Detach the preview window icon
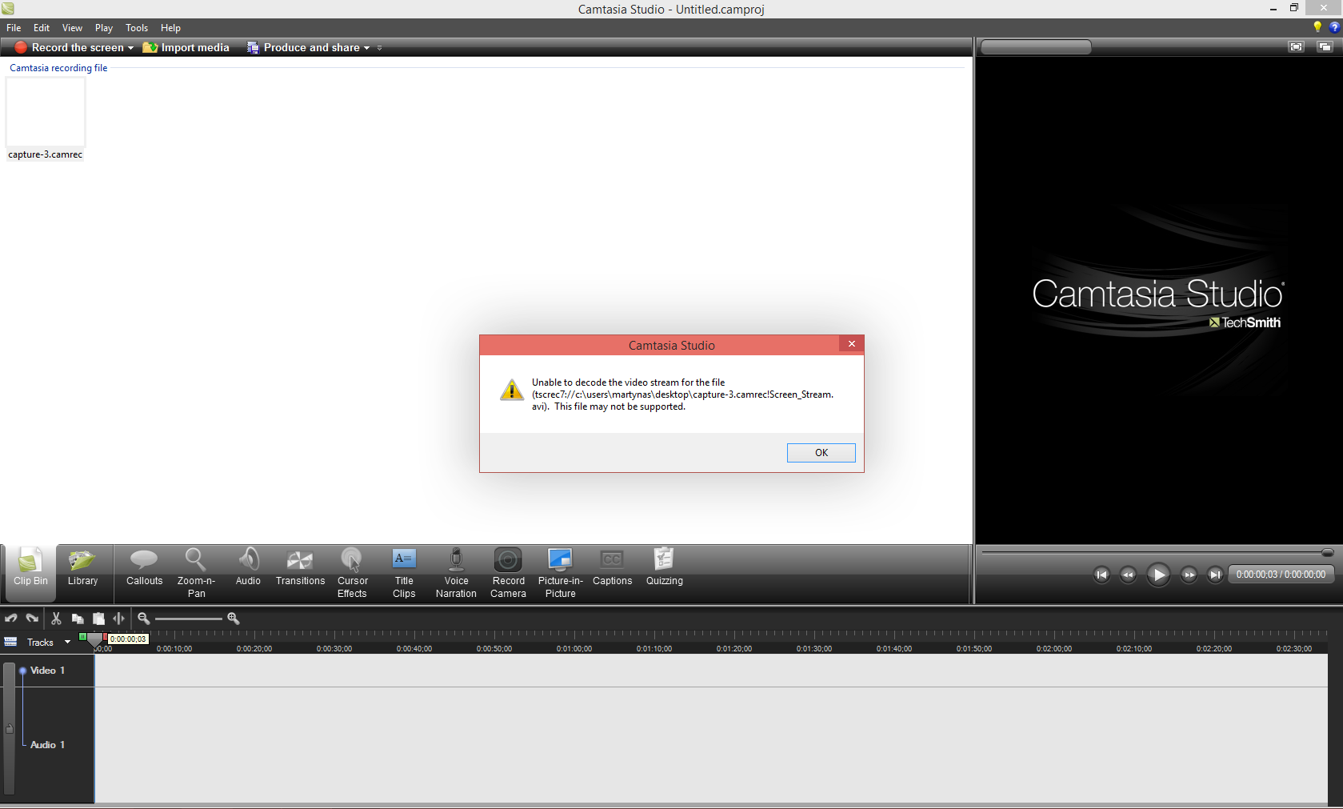The image size is (1343, 809). 1325,46
